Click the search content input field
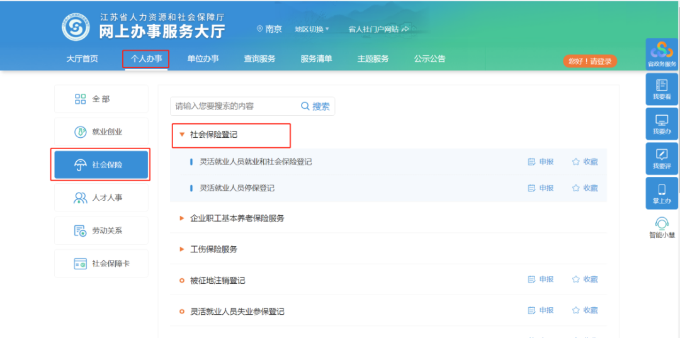680x338 pixels. [x=233, y=106]
